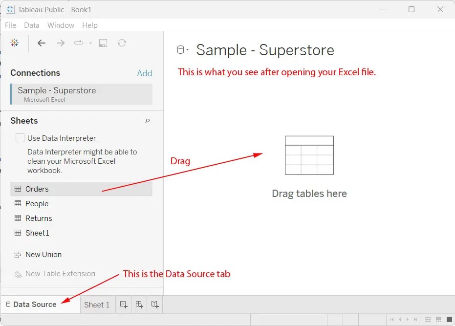This screenshot has width=455, height=326.
Task: Click the show sheet sorter grid icon
Action: 428,319
